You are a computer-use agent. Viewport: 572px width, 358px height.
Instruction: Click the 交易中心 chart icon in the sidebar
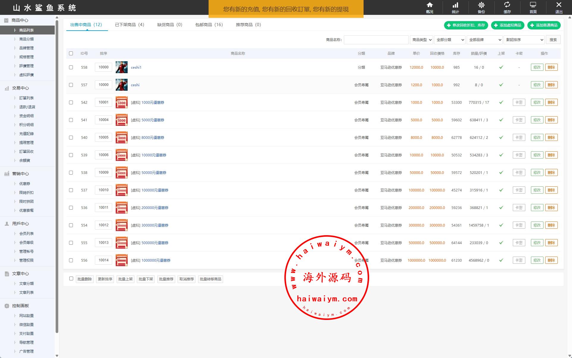(7, 88)
